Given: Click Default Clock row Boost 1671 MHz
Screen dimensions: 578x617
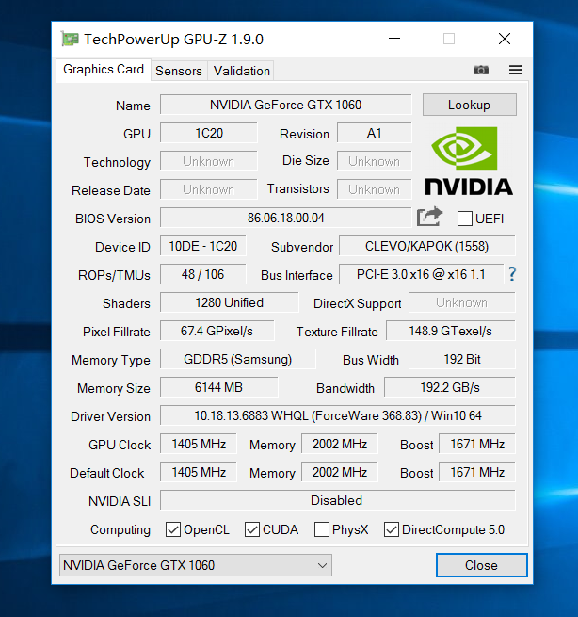Looking at the screenshot, I should coord(477,472).
